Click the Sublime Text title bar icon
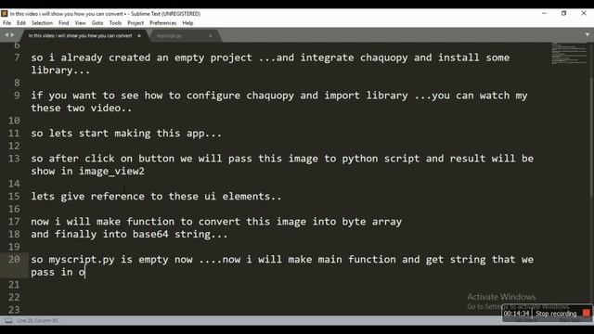 point(5,14)
